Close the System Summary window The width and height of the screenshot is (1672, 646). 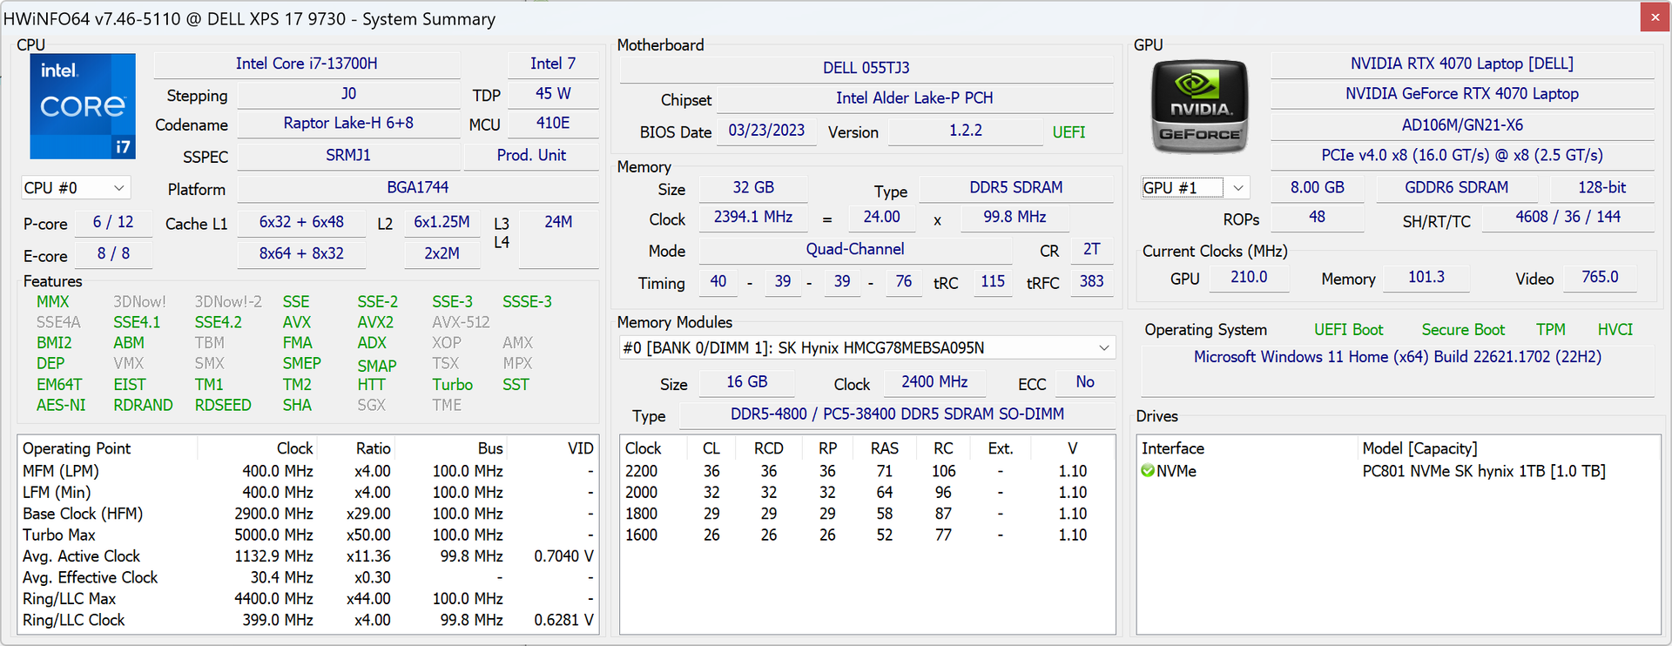point(1655,17)
